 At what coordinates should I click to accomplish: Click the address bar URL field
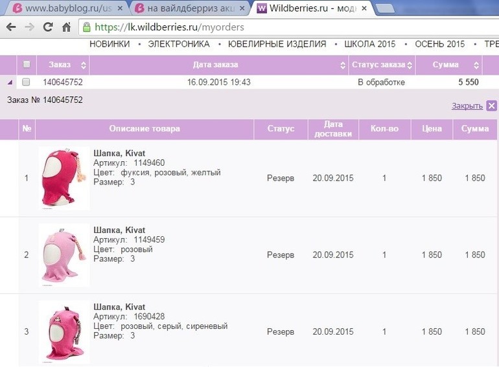pos(259,27)
